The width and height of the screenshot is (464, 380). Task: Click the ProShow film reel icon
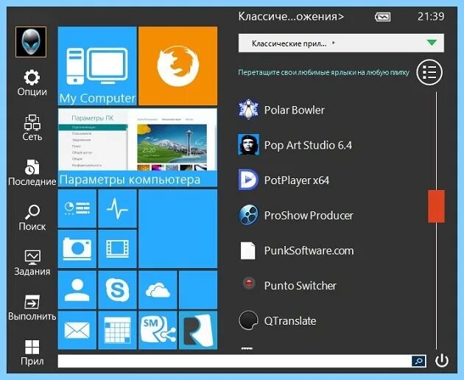click(249, 215)
